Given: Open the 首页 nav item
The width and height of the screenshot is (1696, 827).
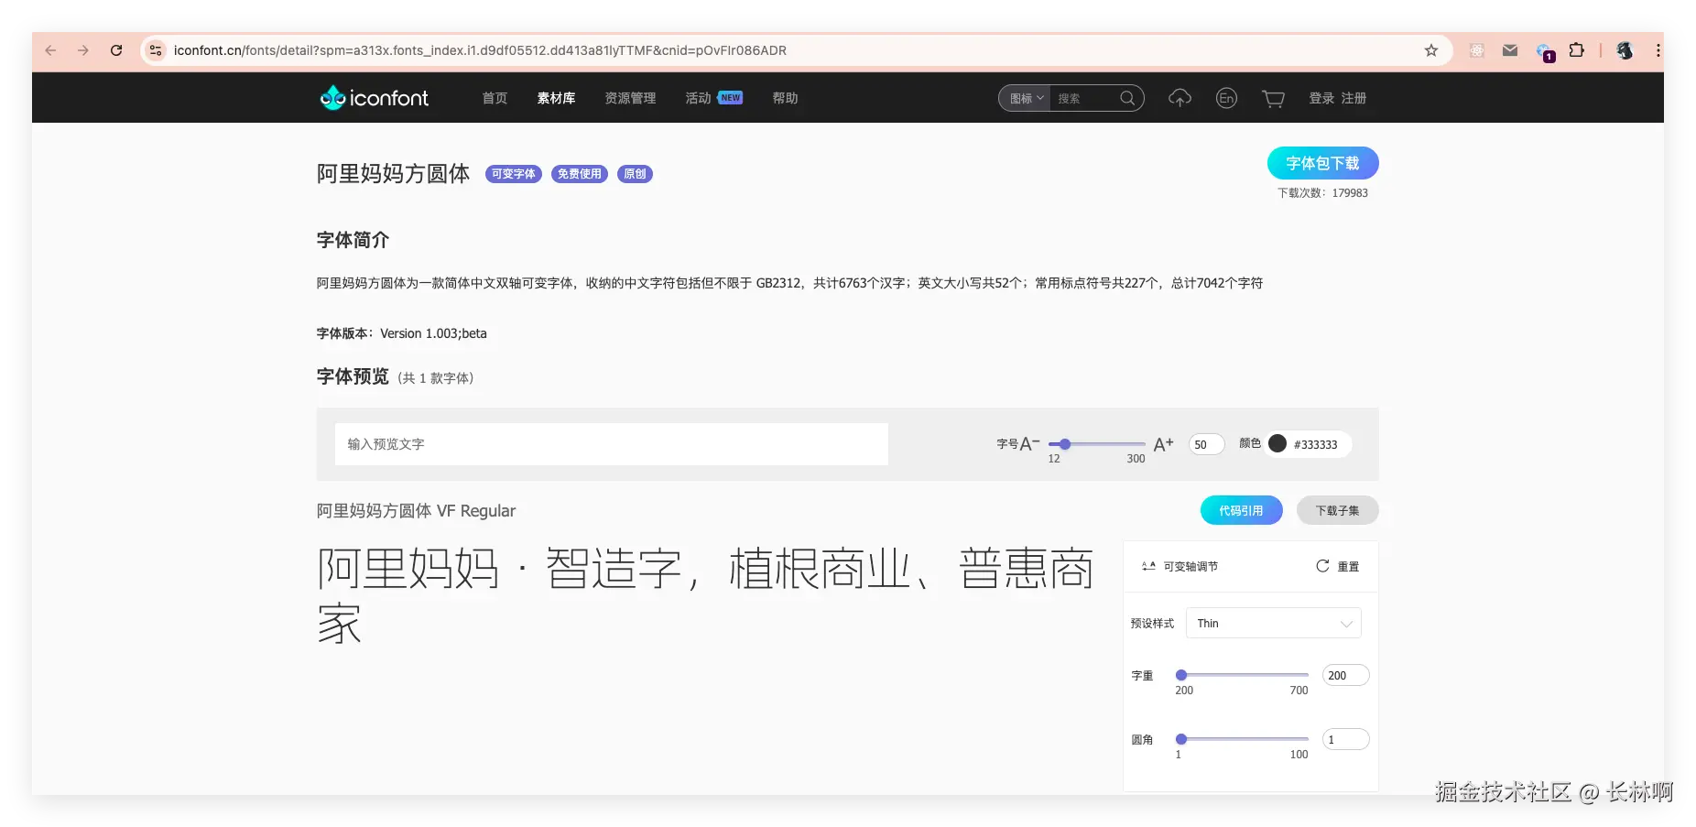Looking at the screenshot, I should click(495, 98).
